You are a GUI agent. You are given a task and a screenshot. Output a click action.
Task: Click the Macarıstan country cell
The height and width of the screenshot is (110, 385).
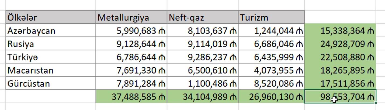click(x=51, y=70)
